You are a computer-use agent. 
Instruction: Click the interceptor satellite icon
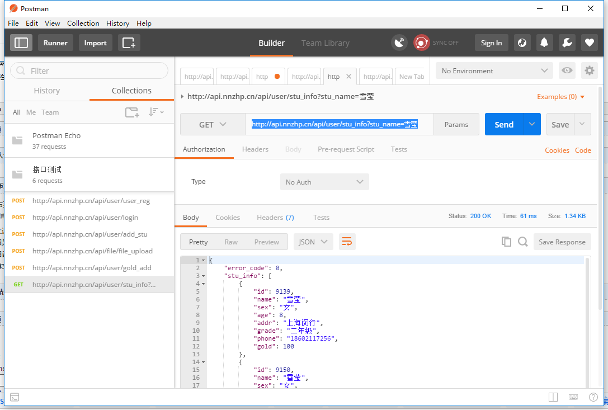pos(399,43)
